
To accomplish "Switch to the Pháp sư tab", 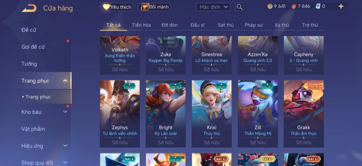I will click(254, 25).
